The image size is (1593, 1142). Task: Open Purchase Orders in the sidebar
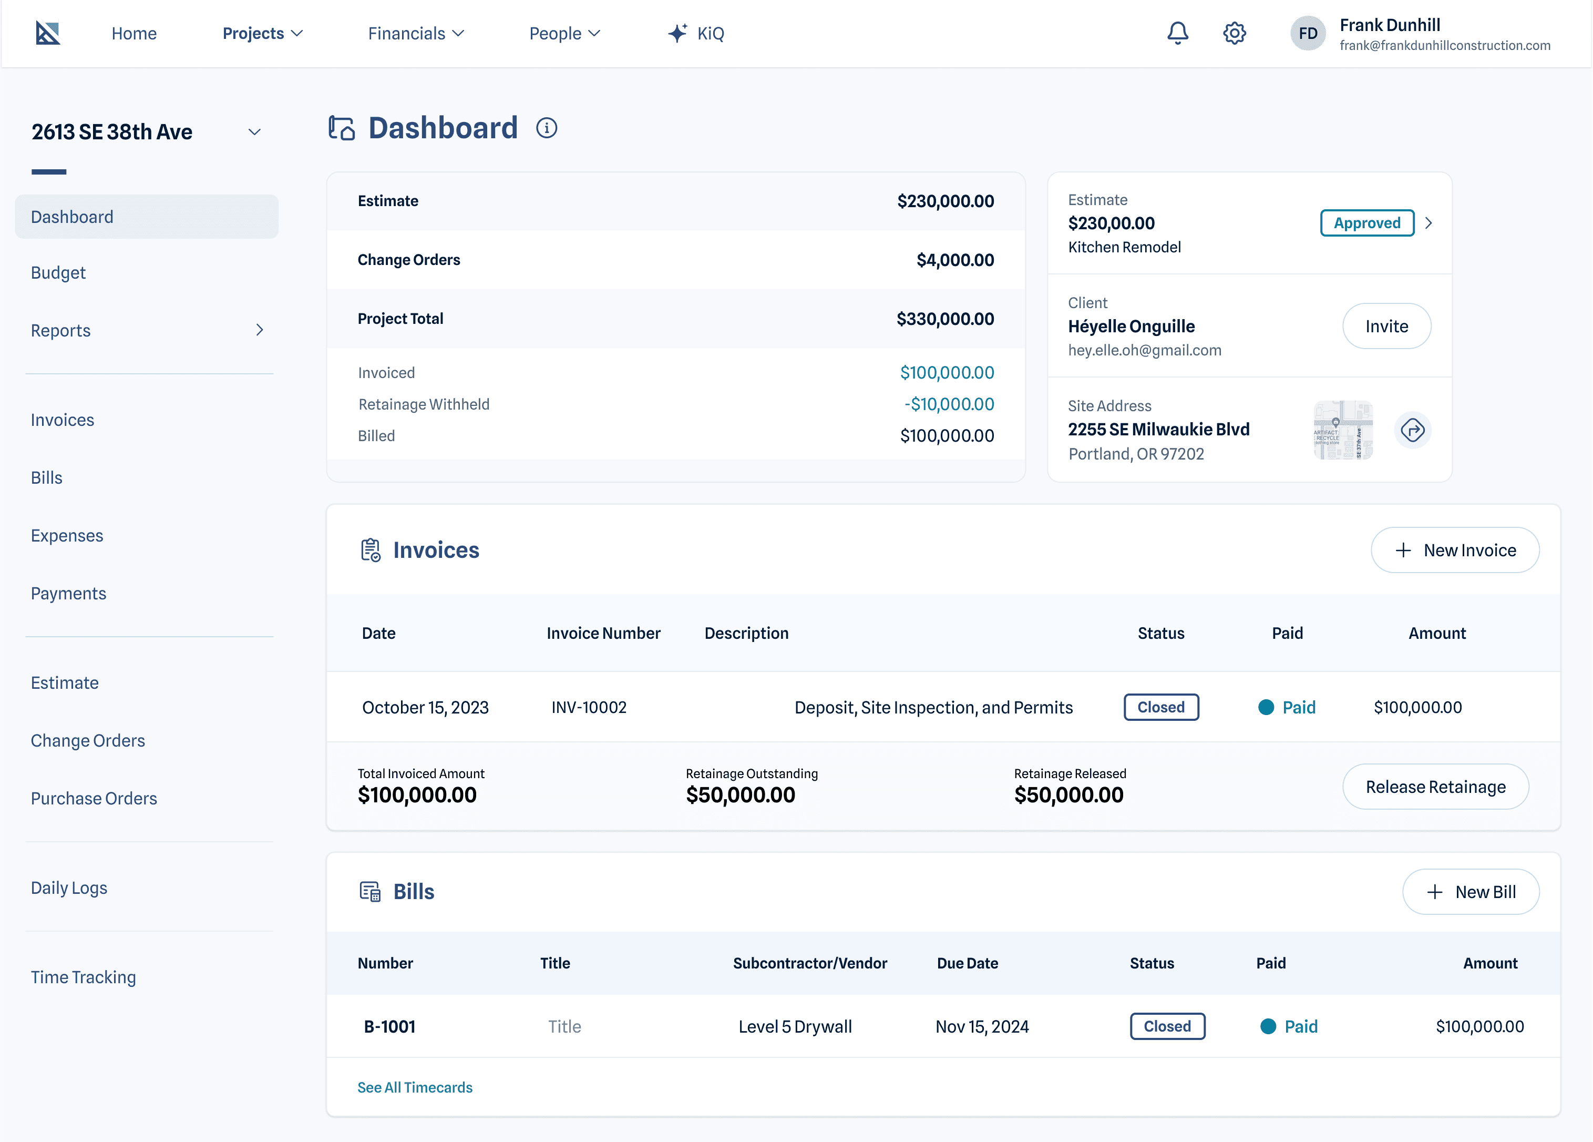click(x=94, y=798)
